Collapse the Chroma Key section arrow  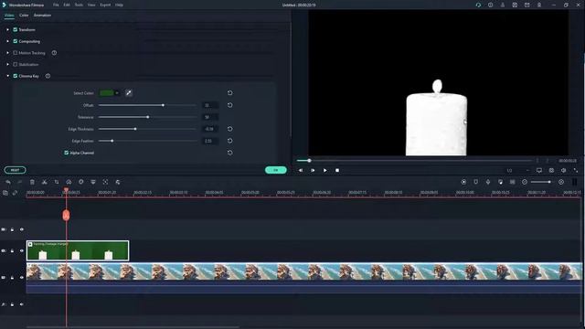point(8,76)
